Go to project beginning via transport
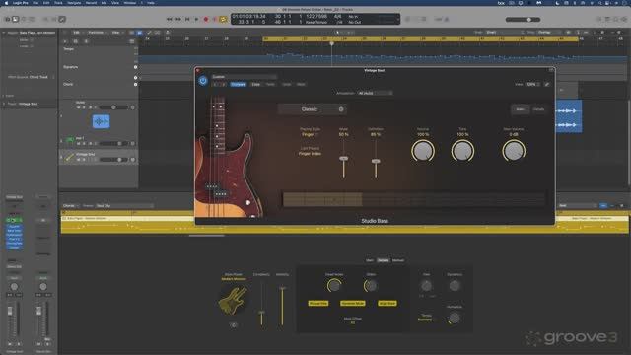The image size is (631, 355). pos(187,19)
